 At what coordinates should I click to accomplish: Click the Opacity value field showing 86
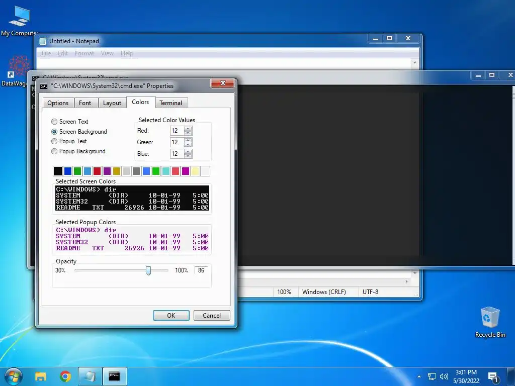coord(202,270)
